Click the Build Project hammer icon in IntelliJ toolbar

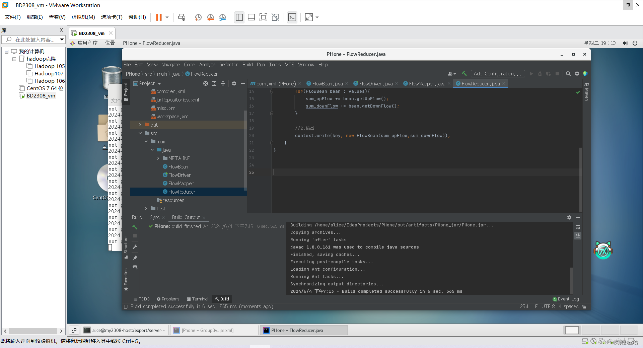464,74
